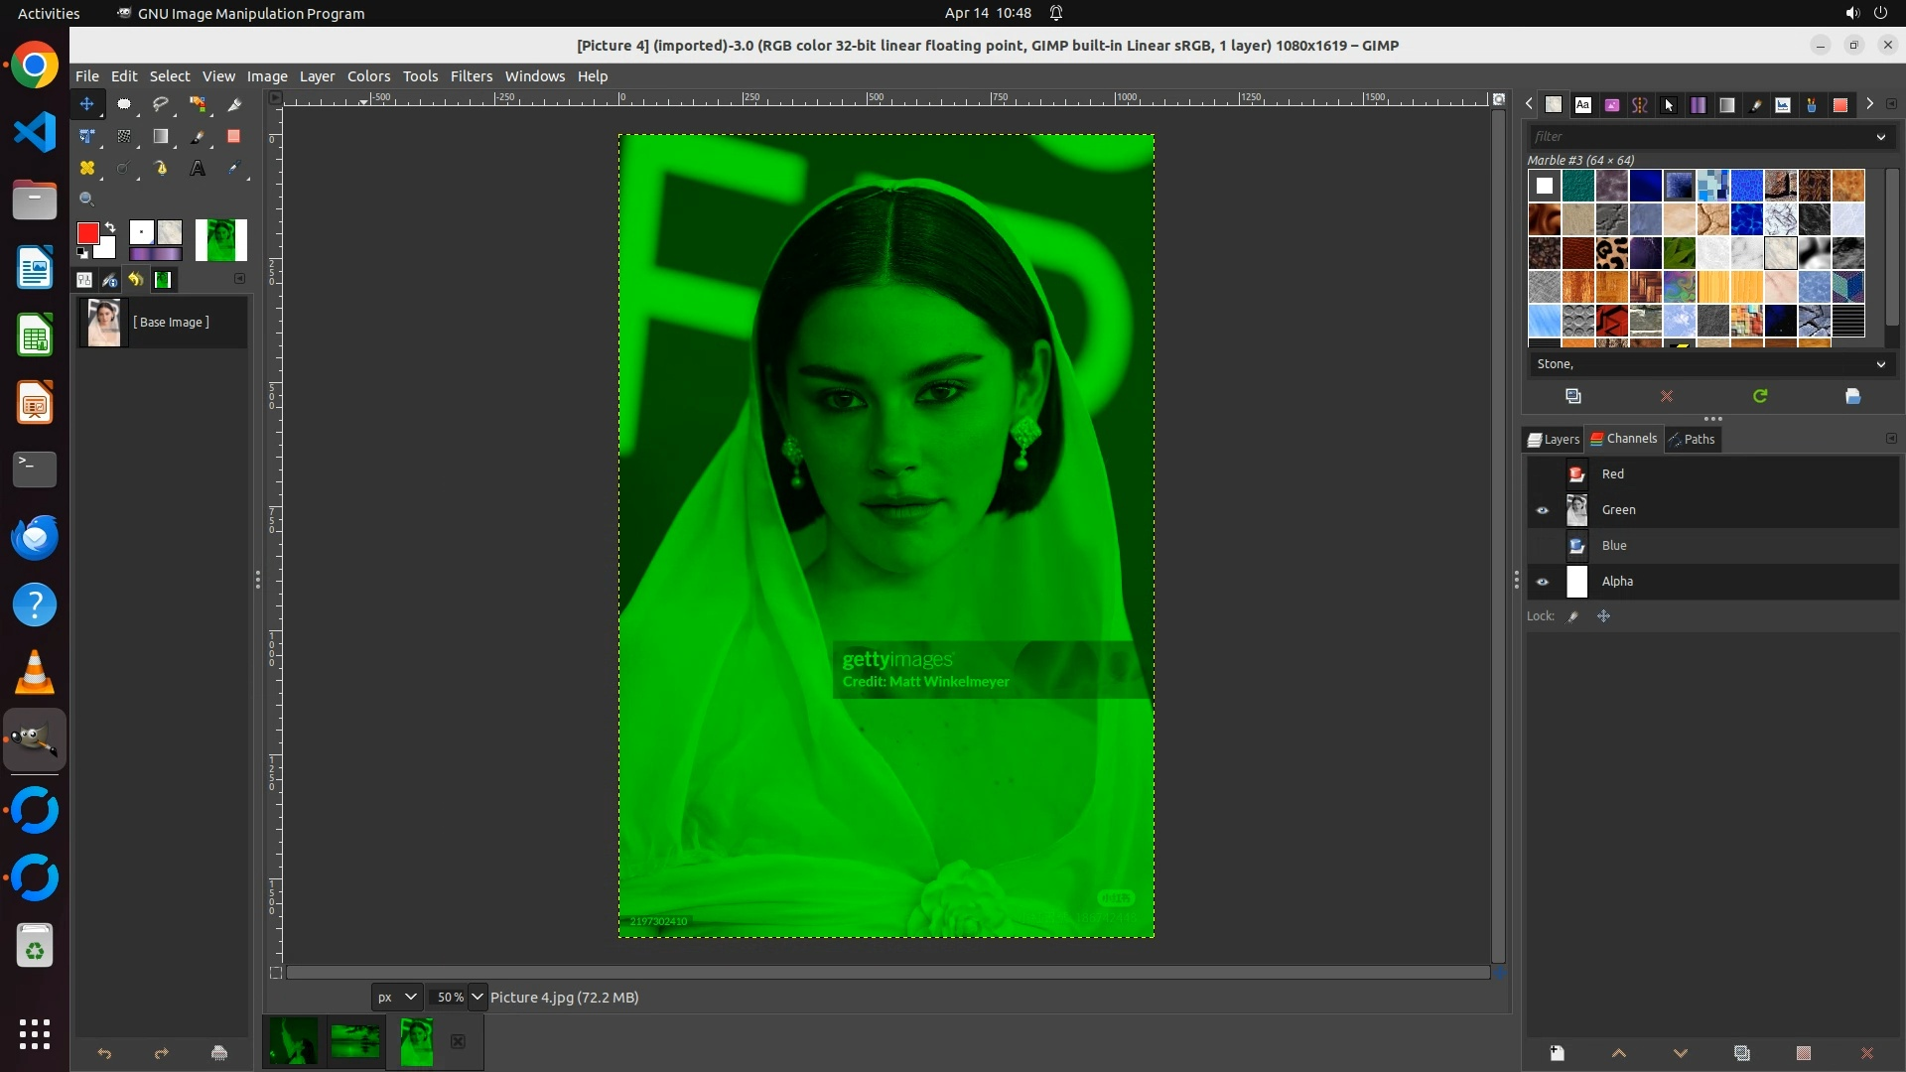Open GIMP from the Ubuntu dock
Screen dimensions: 1906x1072
click(x=35, y=740)
